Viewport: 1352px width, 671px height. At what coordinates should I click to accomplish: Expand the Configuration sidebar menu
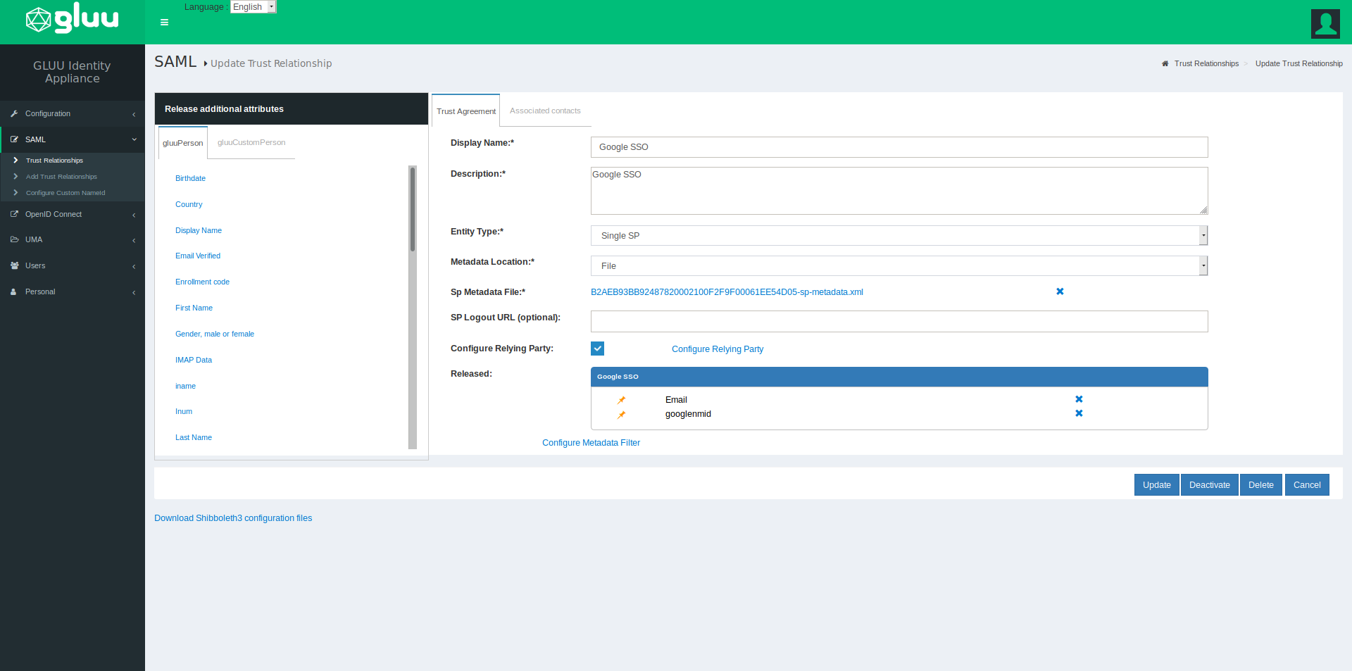click(72, 113)
